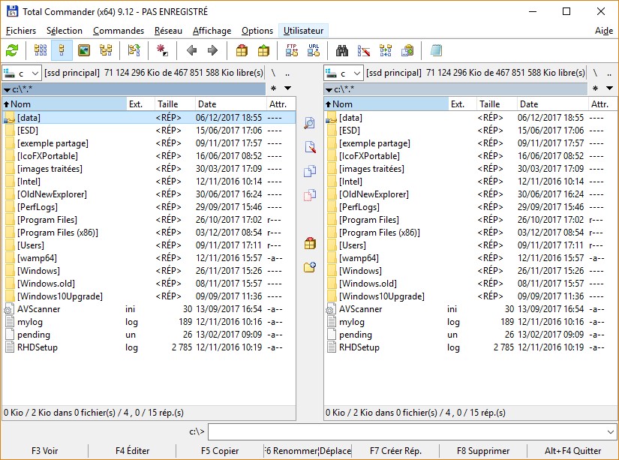Open the Commandes menu
This screenshot has height=460, width=619.
point(119,31)
